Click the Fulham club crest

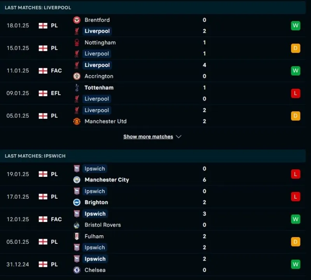[x=77, y=236]
